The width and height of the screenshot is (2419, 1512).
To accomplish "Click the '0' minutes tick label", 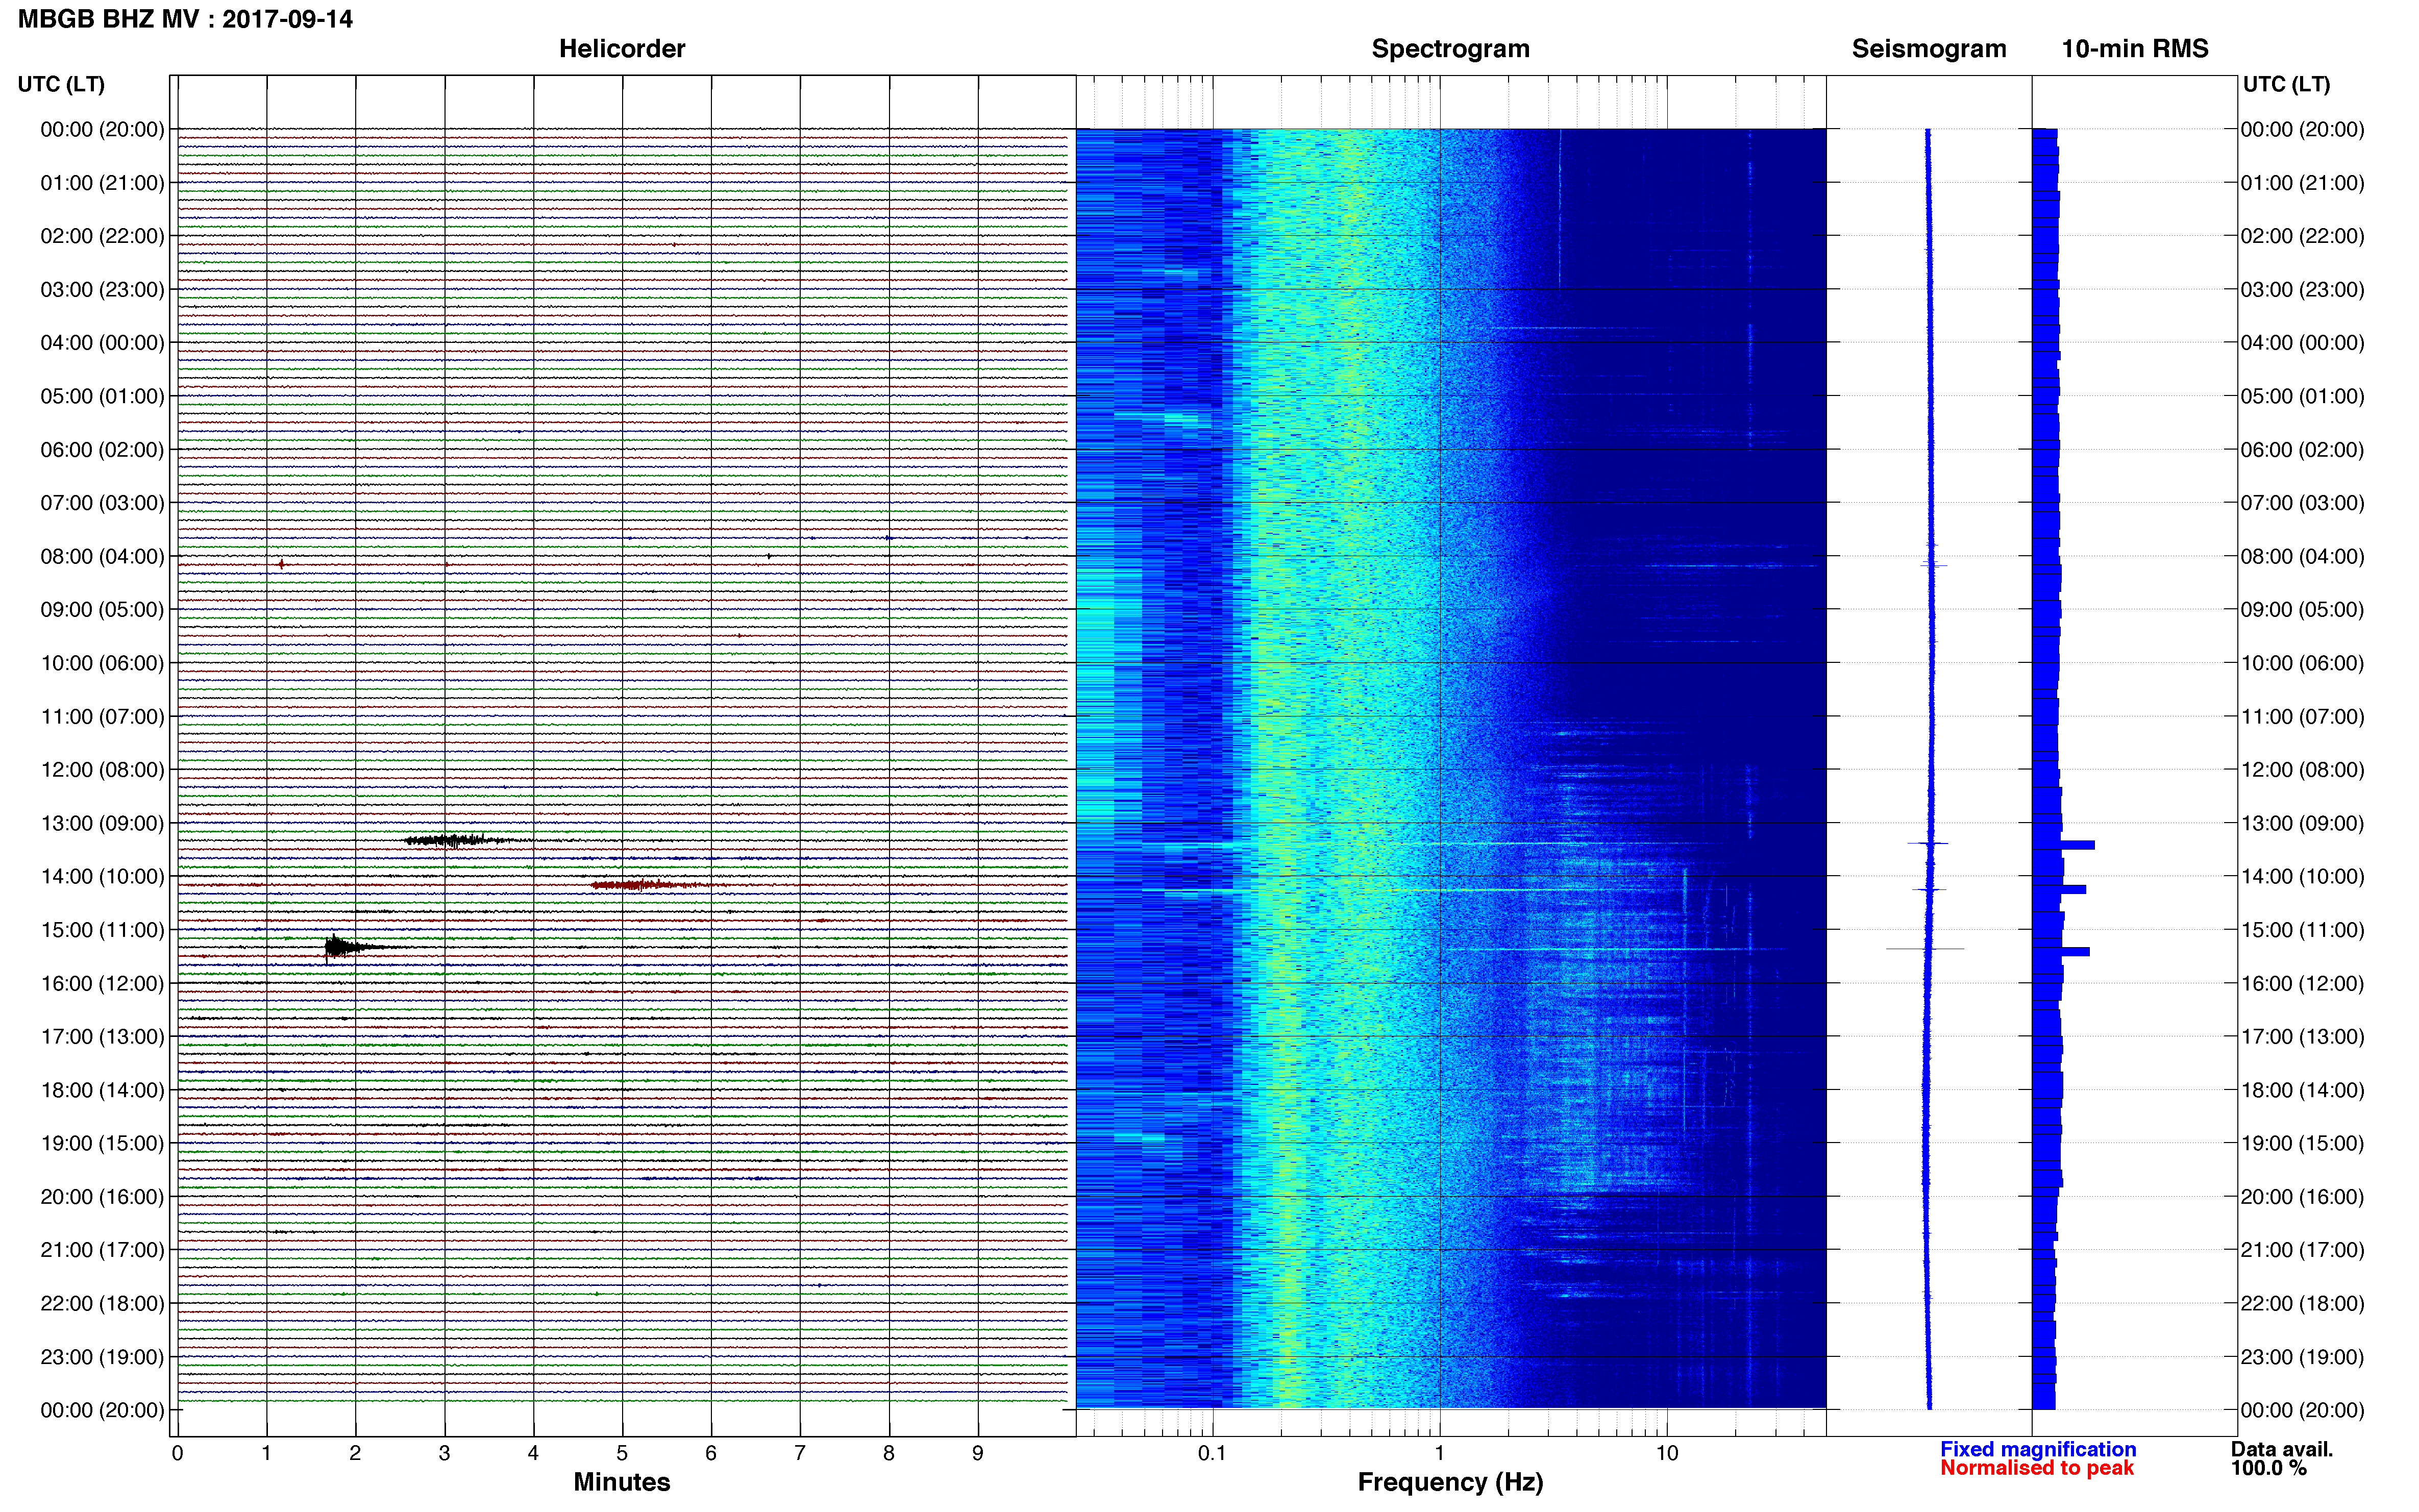I will tap(178, 1453).
